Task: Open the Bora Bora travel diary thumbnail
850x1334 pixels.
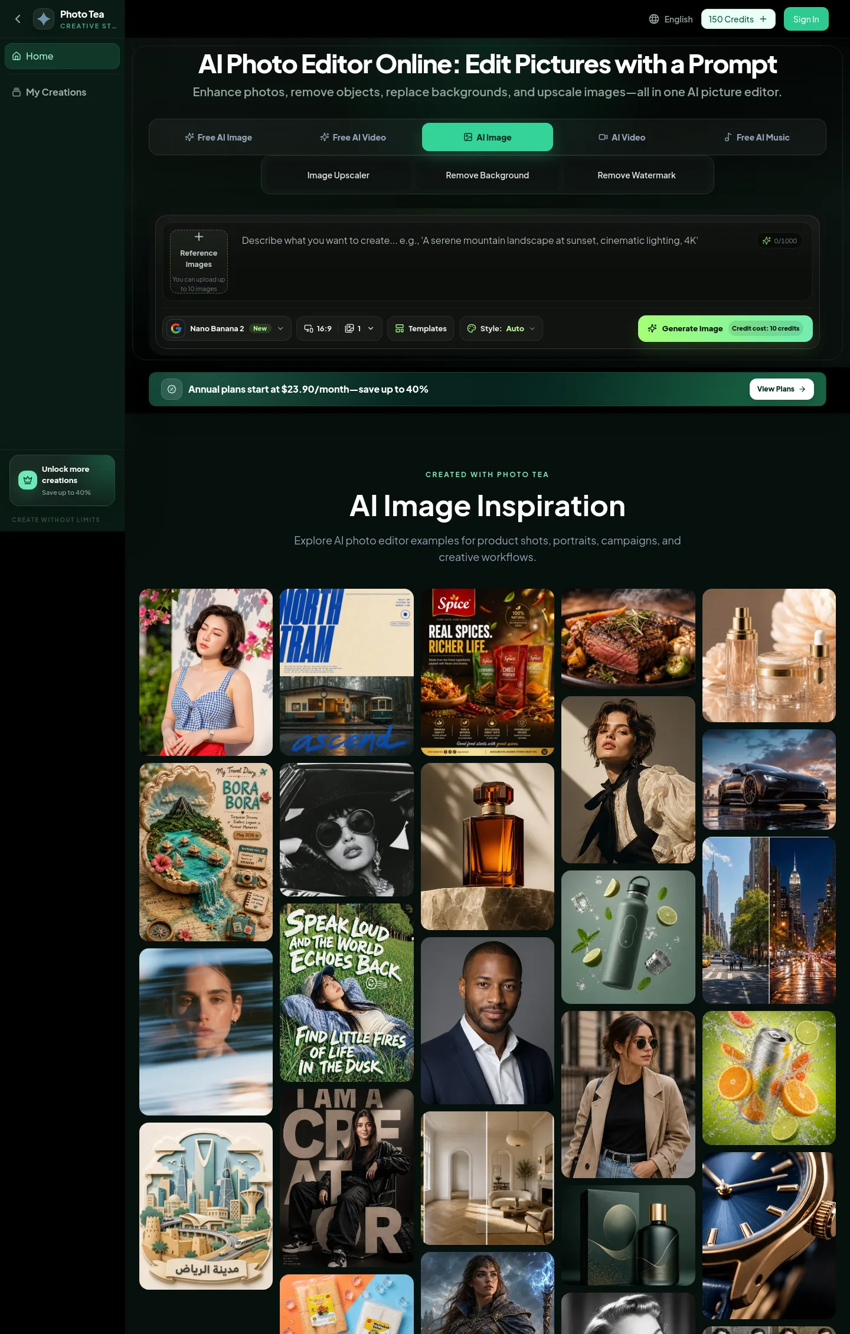Action: [x=206, y=852]
